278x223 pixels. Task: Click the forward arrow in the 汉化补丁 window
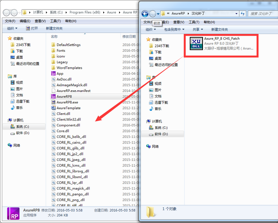153,14
